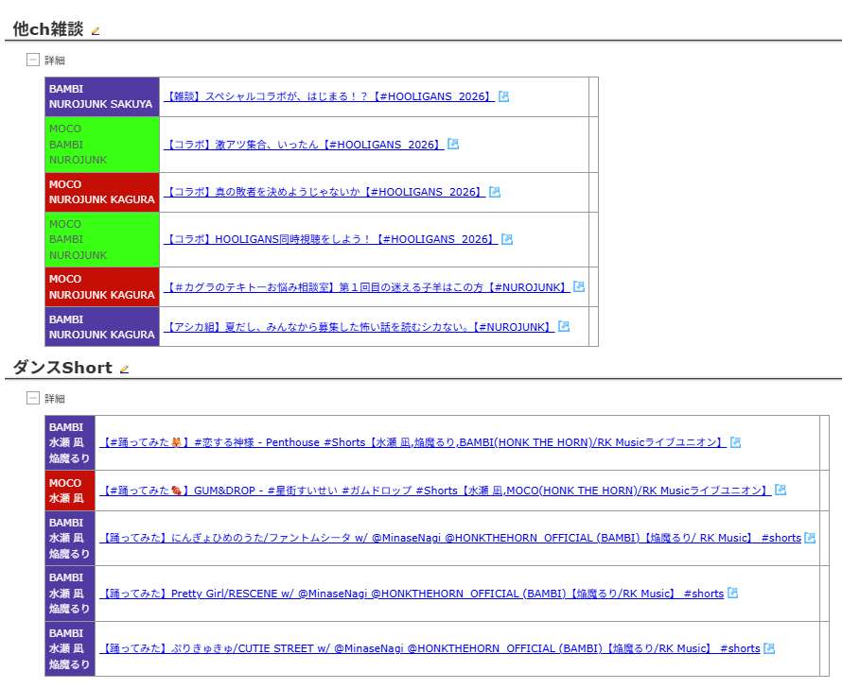Open 【雑談】スペシャルコラボが、はじまる link
Image resolution: width=842 pixels, height=689 pixels.
tap(329, 96)
